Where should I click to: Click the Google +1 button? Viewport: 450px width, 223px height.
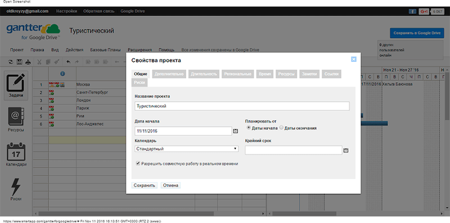tap(424, 11)
